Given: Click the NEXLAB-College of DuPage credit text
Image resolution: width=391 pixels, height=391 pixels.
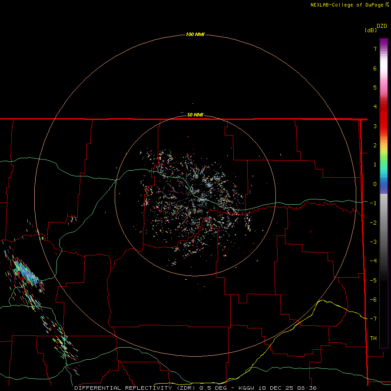Looking at the screenshot, I should pos(347,5).
